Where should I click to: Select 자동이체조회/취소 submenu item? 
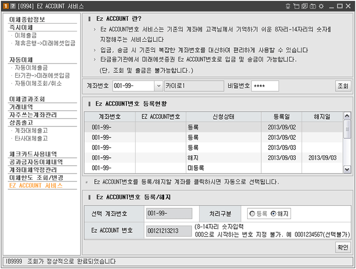(38, 83)
